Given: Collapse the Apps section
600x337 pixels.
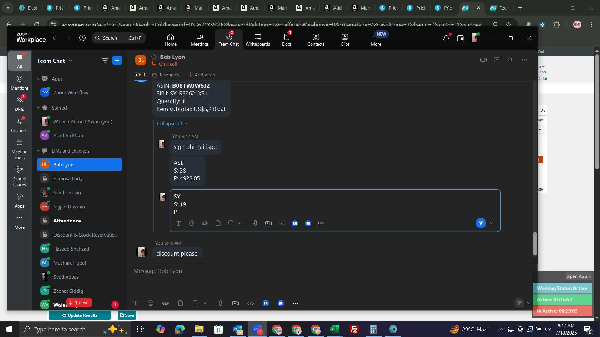Looking at the screenshot, I should [38, 79].
